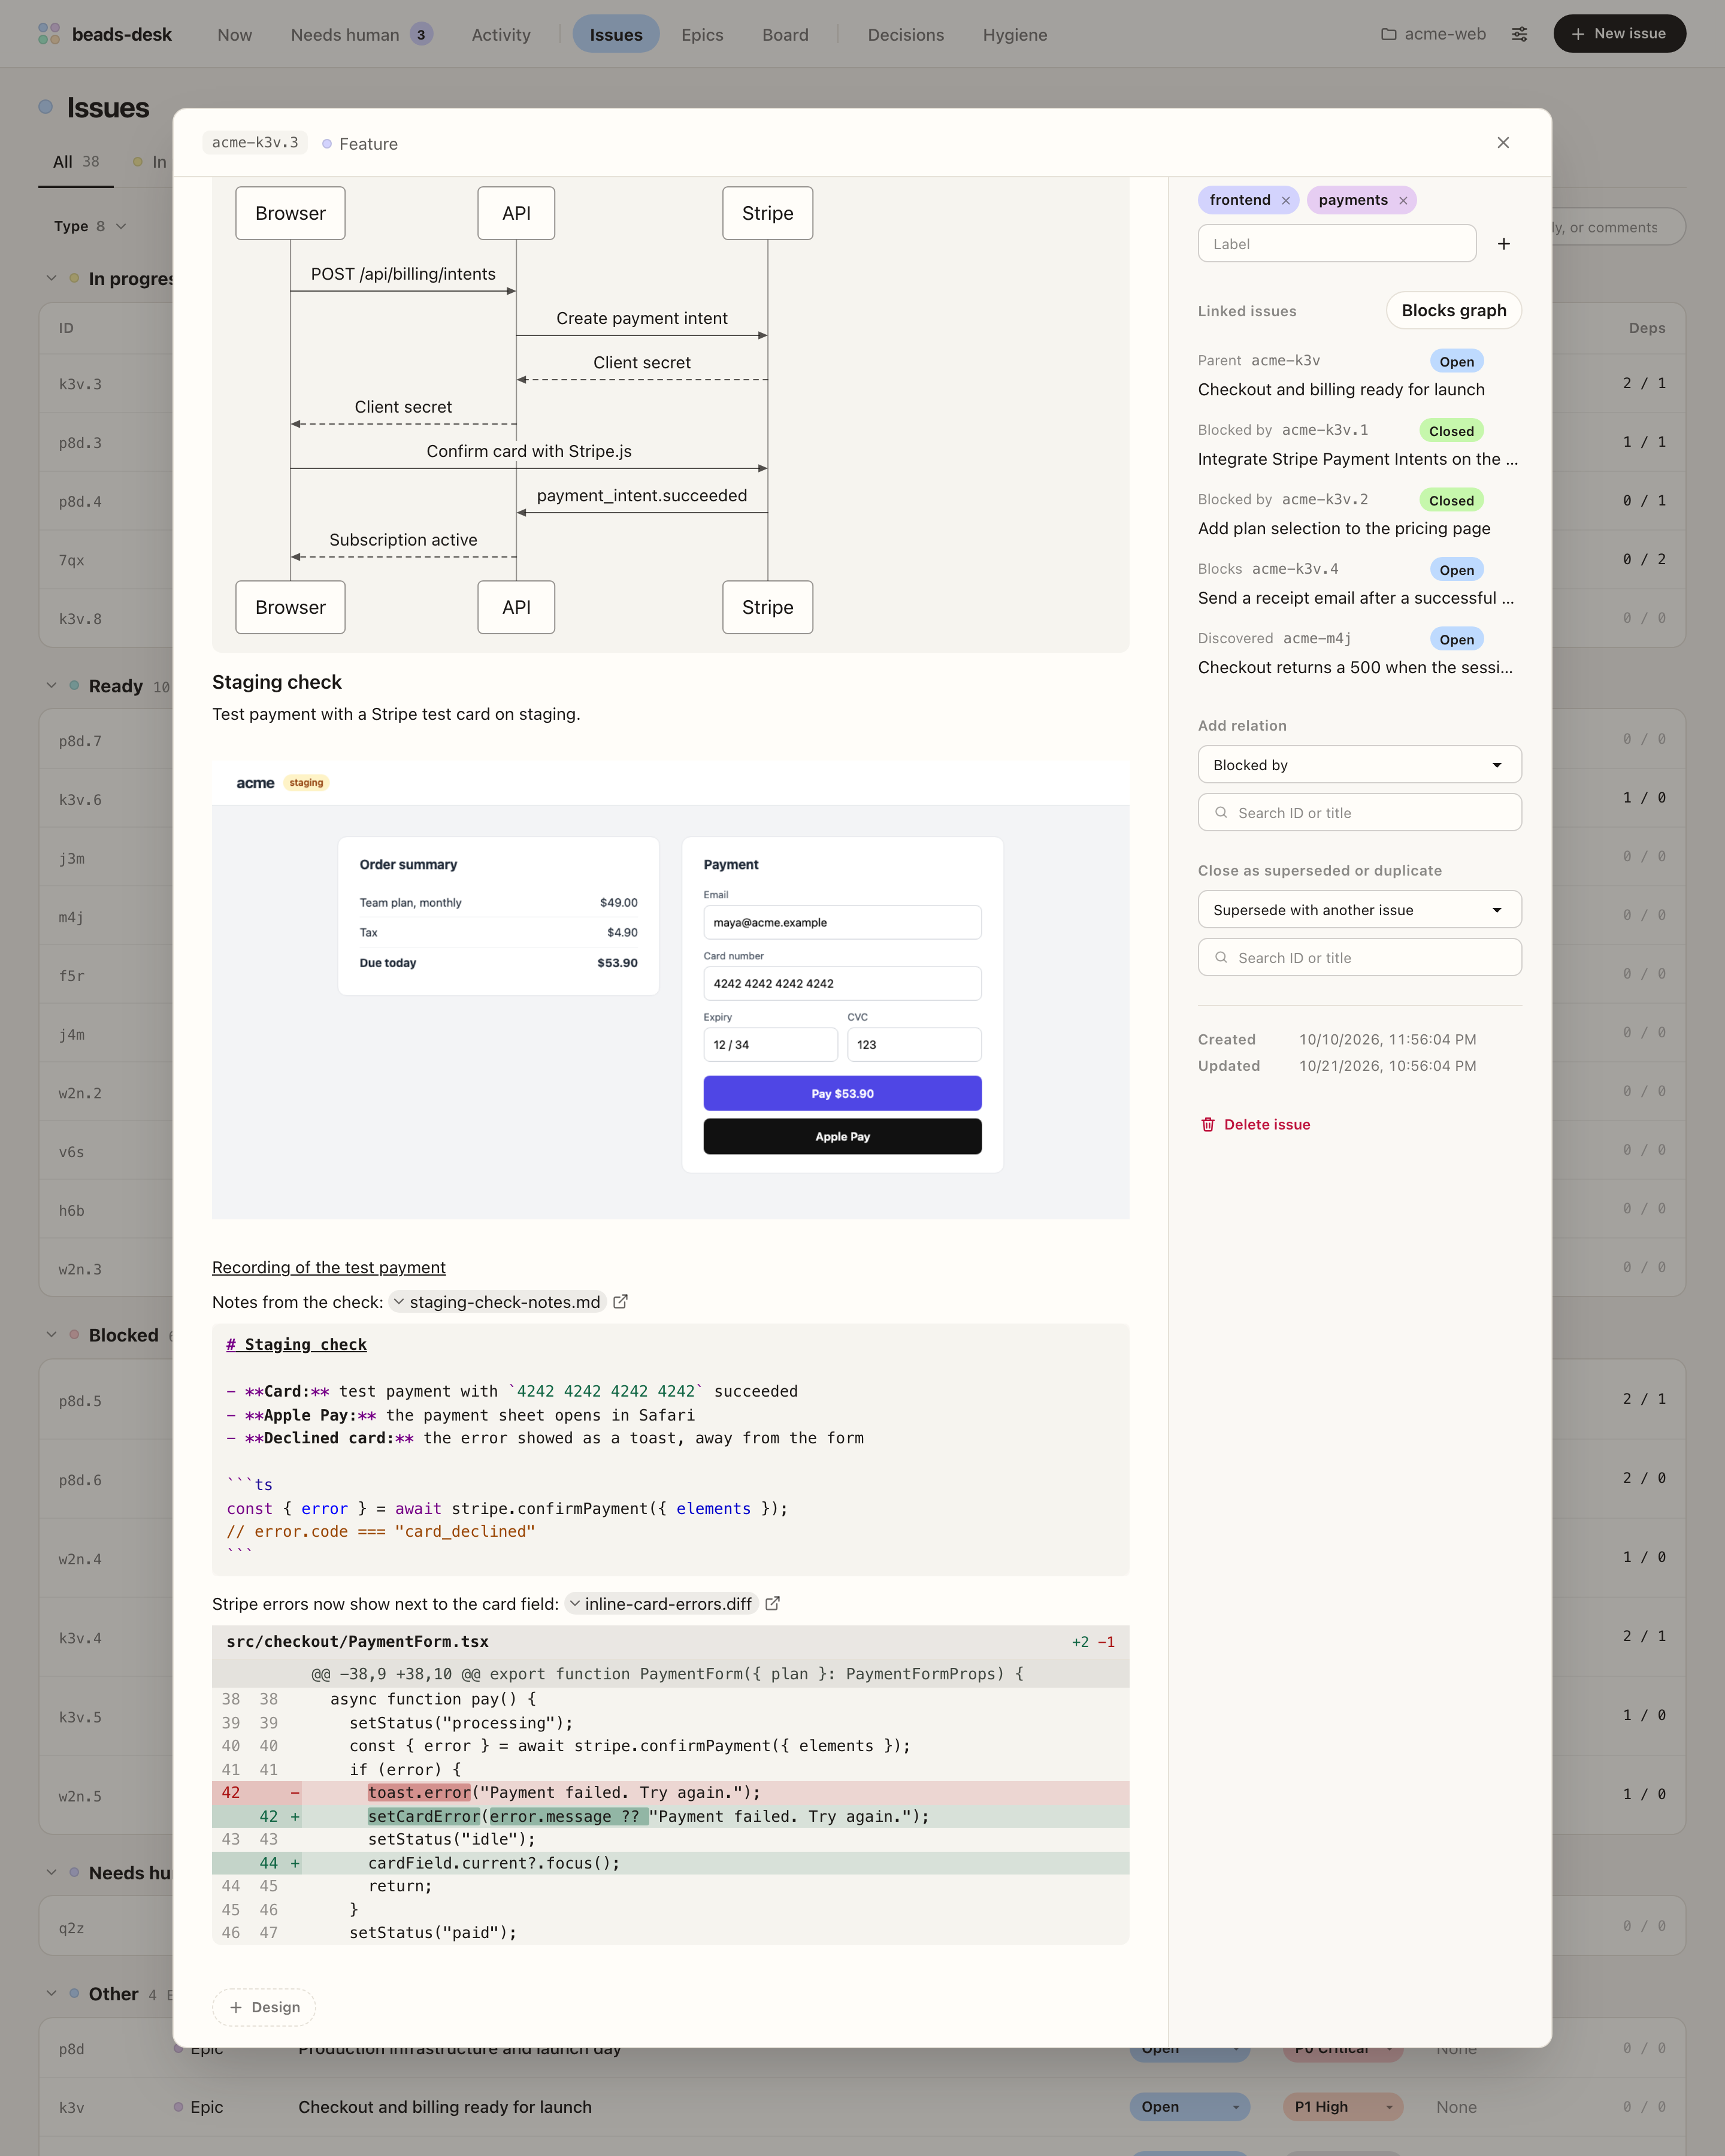
Task: Click the acme-web folder icon
Action: [x=1388, y=34]
